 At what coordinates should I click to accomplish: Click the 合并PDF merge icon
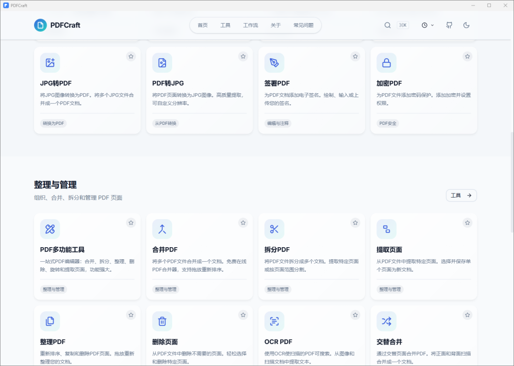click(162, 229)
